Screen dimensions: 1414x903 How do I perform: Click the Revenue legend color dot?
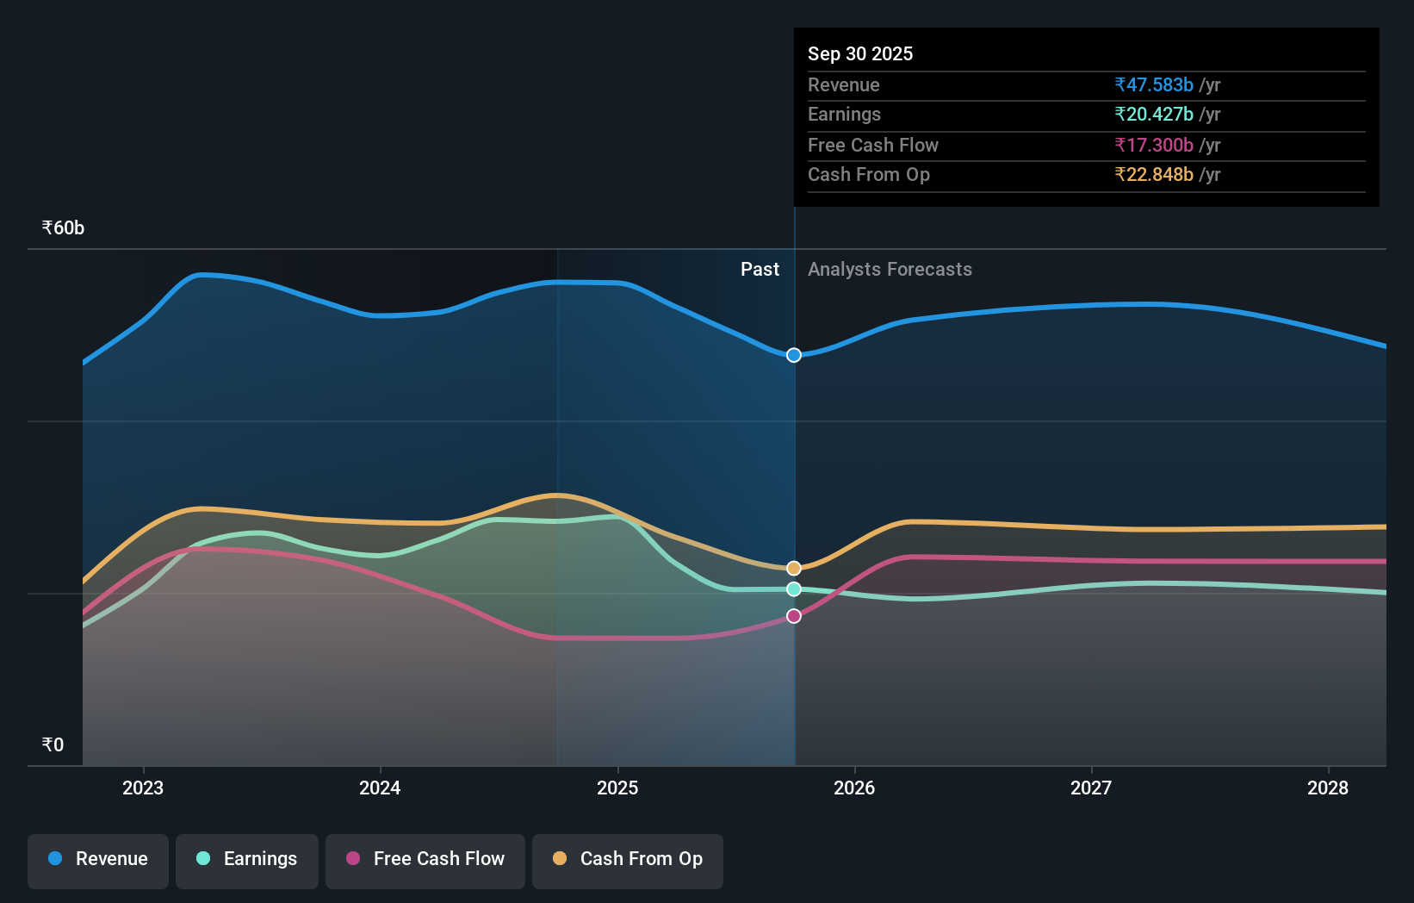[x=55, y=859]
